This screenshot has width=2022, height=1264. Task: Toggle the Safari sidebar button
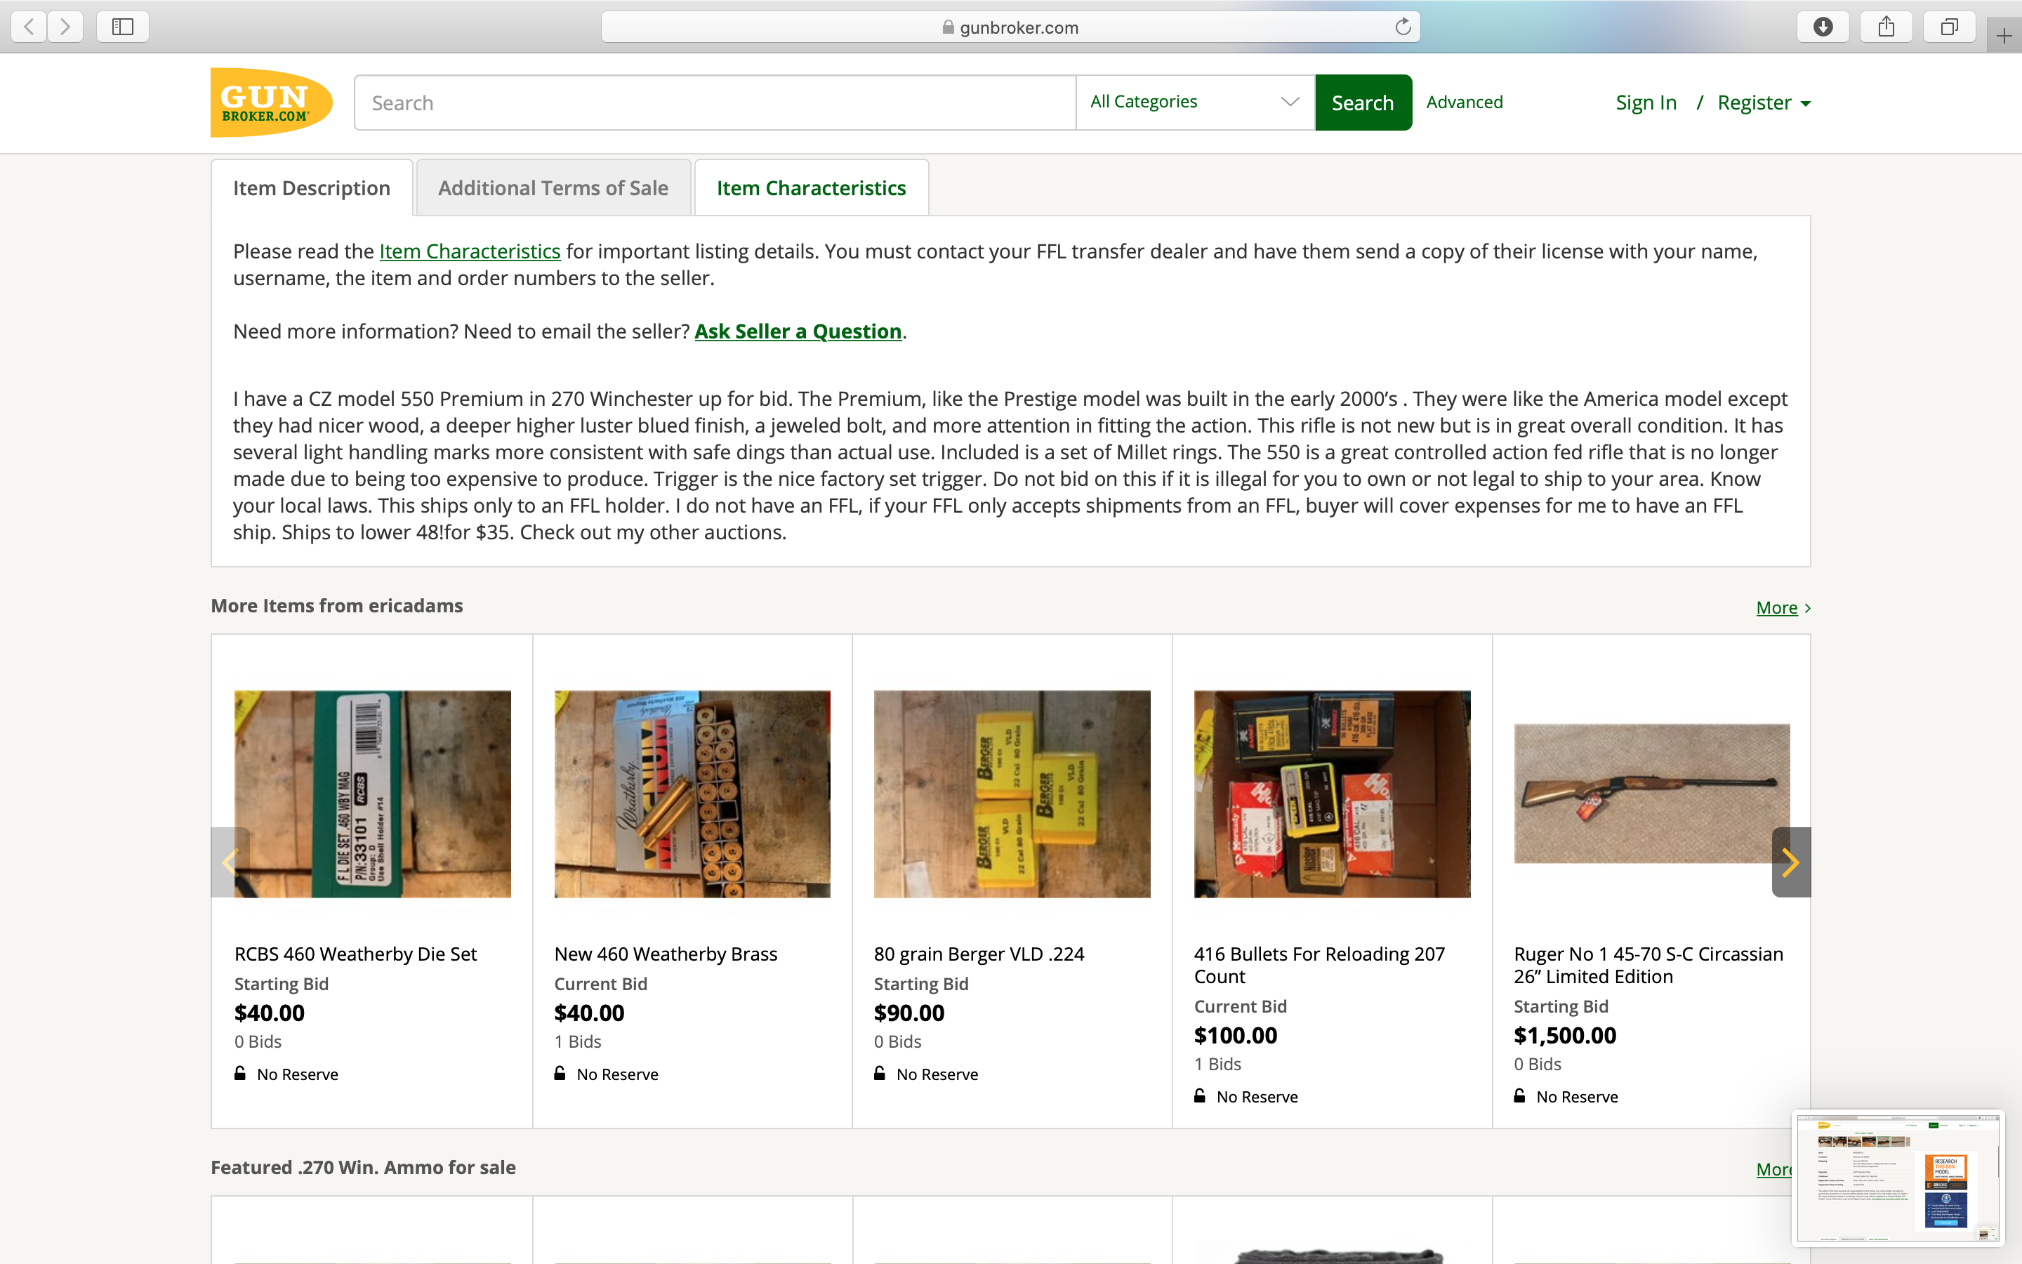point(123,27)
